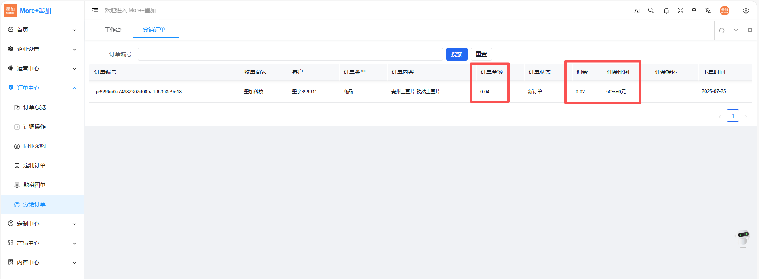Refresh the current tab page

[x=722, y=30]
